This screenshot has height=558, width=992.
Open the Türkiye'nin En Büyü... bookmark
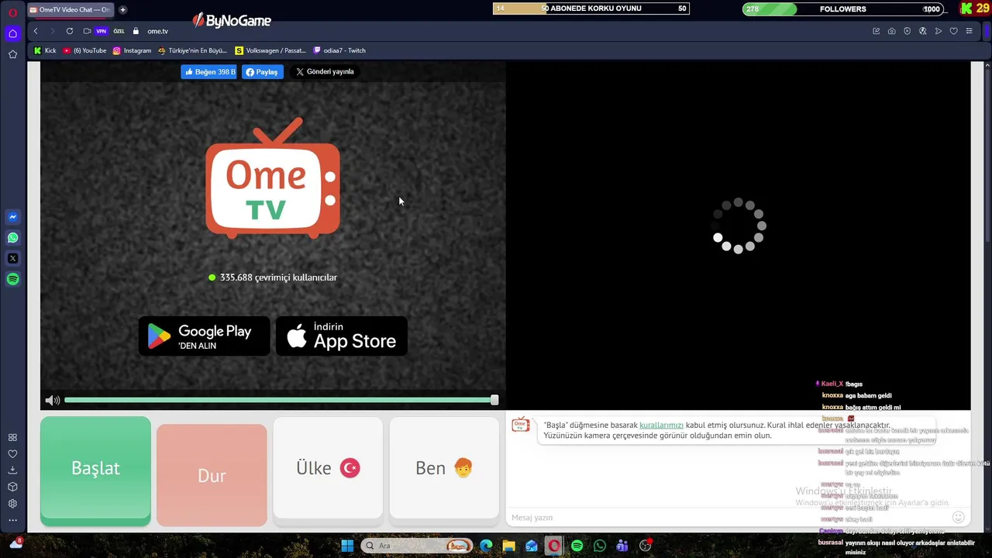[x=192, y=50]
